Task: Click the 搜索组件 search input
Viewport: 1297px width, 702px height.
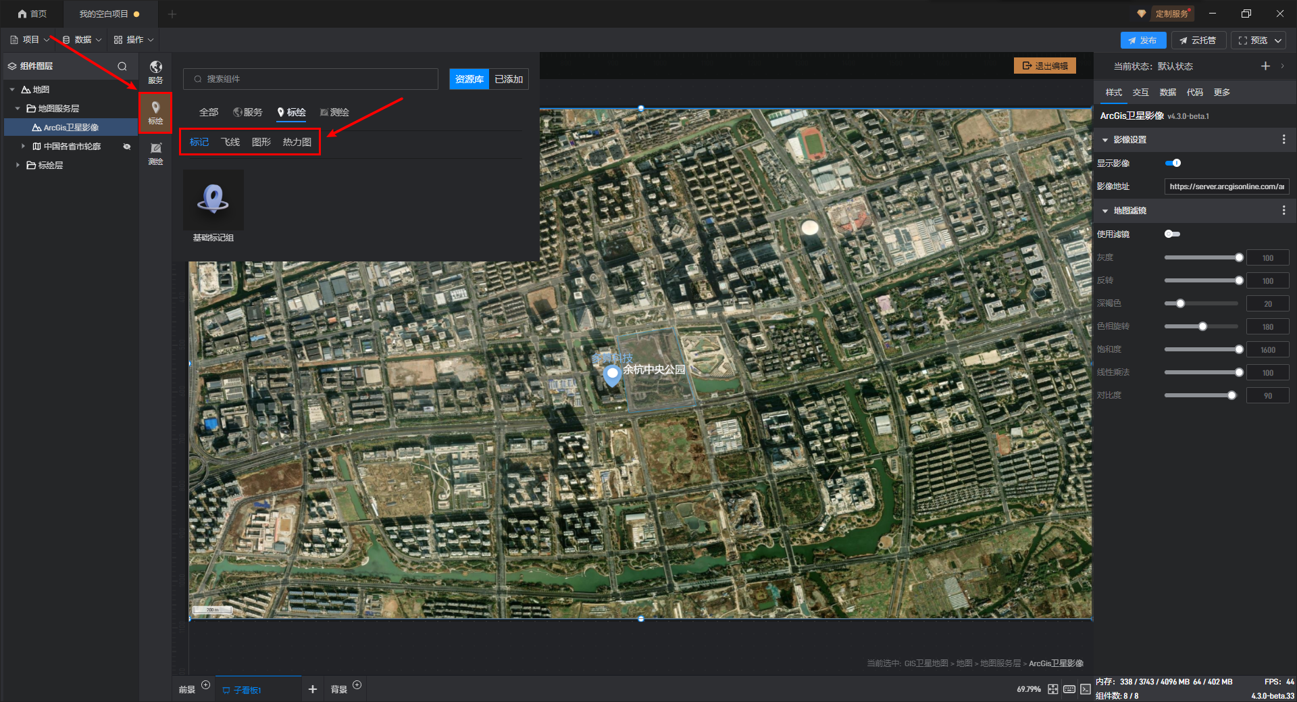Action: 311,79
